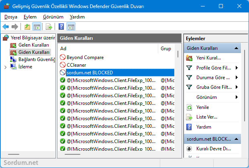This screenshot has height=168, width=249.
Task: Open the Yardım menu in the menu bar
Action: point(77,17)
